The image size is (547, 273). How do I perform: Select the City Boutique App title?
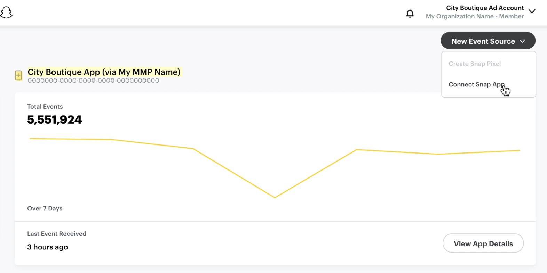click(104, 72)
